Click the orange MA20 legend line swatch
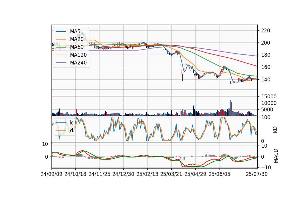The image size is (286, 205). 61,39
